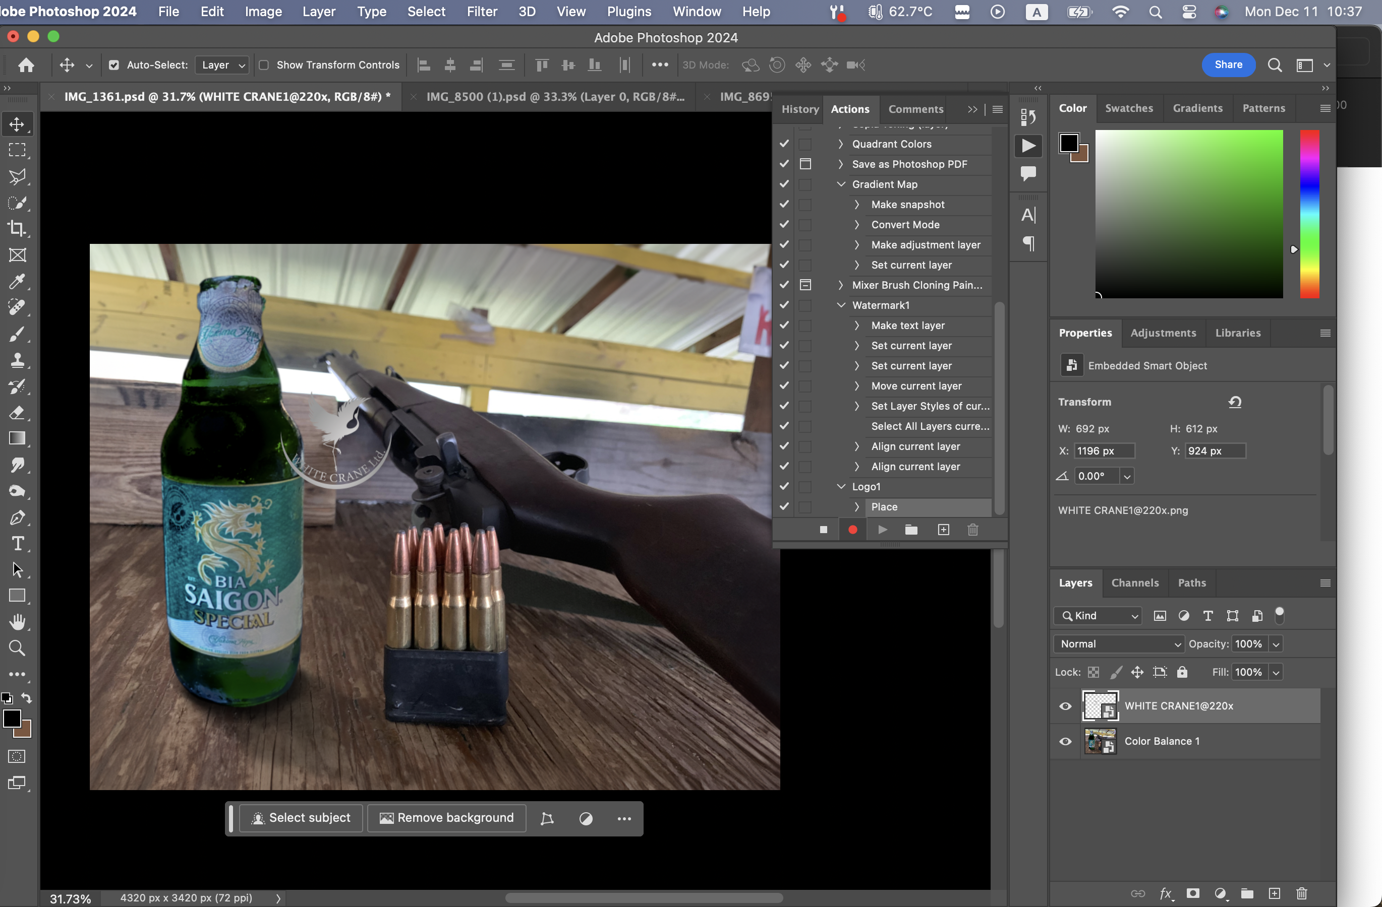The height and width of the screenshot is (907, 1382).
Task: Switch to the Channels tab
Action: pos(1135,583)
